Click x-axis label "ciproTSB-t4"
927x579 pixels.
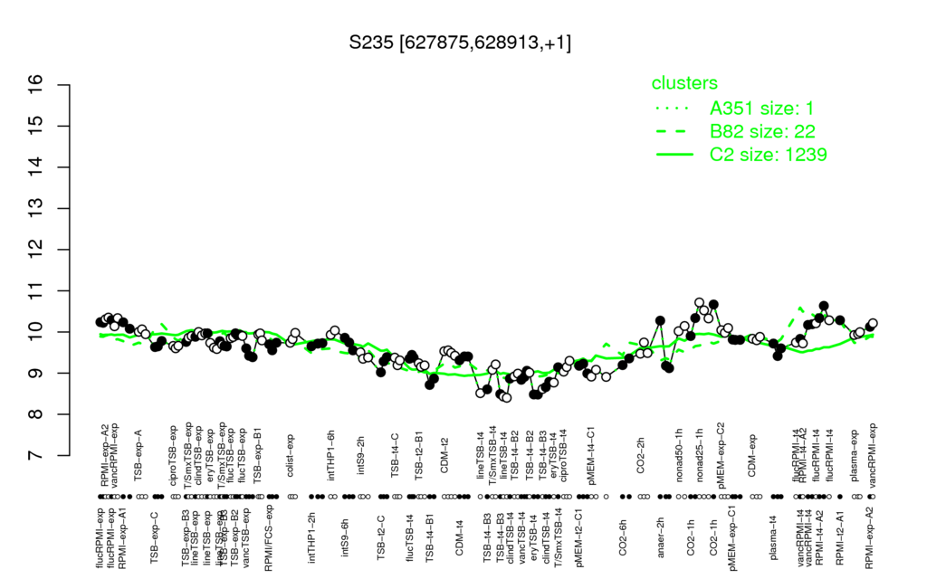point(564,455)
